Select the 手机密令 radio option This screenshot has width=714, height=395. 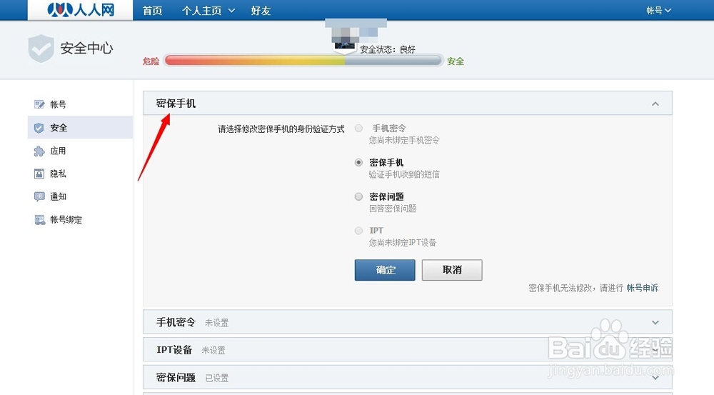pos(359,128)
